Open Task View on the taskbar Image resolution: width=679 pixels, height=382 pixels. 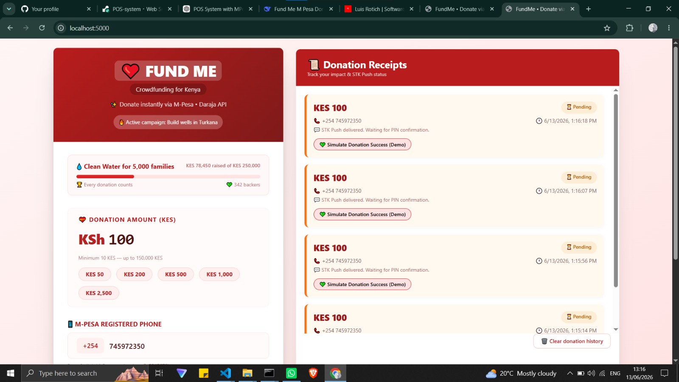159,374
